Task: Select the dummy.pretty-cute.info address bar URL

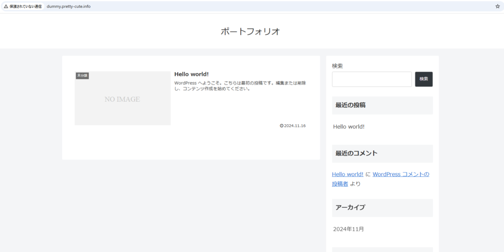Action: click(68, 6)
